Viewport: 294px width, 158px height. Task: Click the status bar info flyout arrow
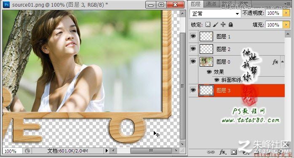pos(107,151)
